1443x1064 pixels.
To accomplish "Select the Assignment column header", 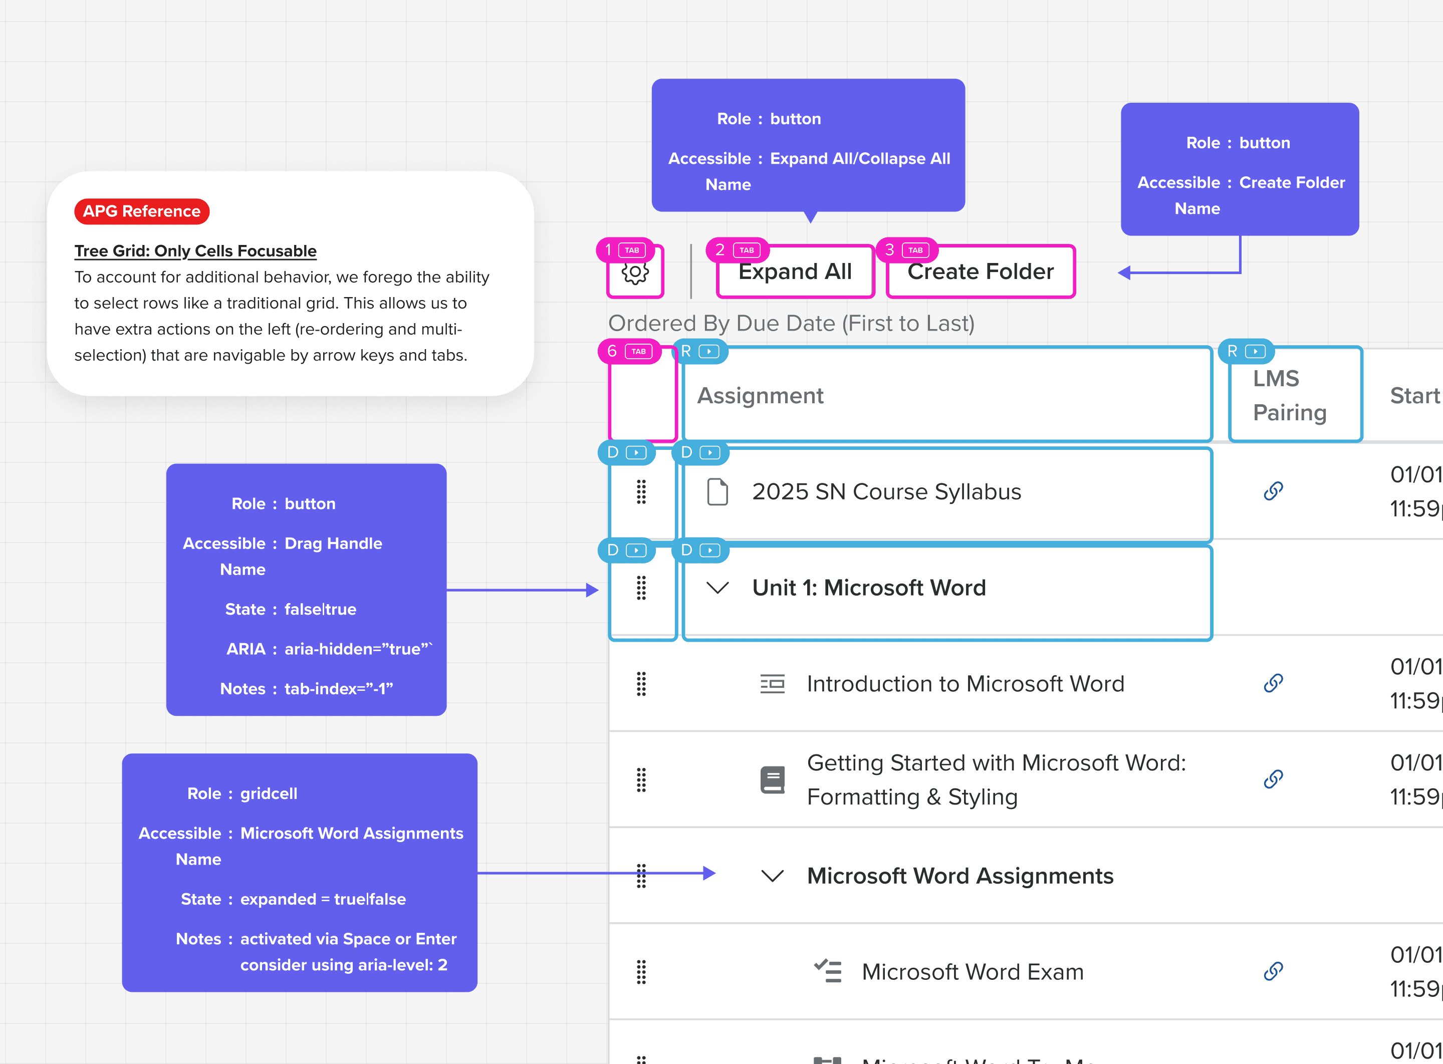I will tap(760, 395).
